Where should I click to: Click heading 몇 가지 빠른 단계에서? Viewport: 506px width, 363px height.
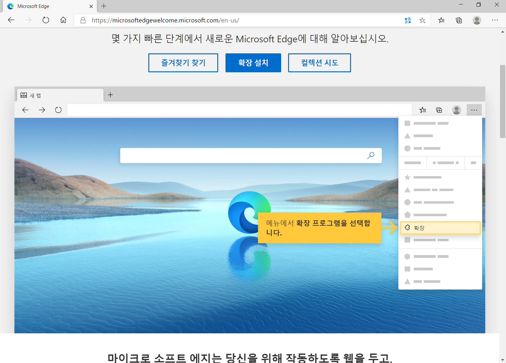point(250,39)
